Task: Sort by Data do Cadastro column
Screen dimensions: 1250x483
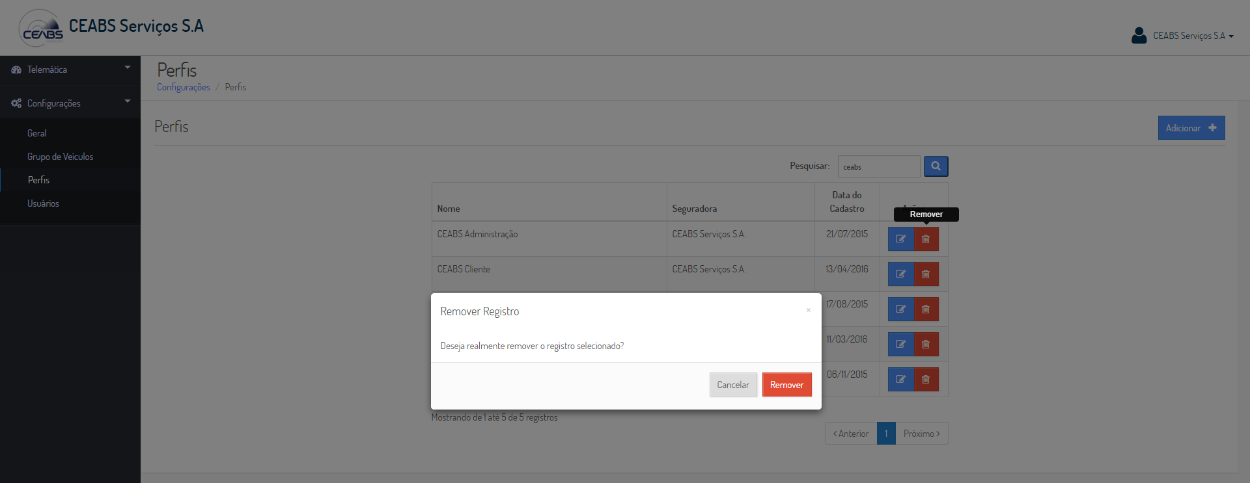Action: point(847,202)
